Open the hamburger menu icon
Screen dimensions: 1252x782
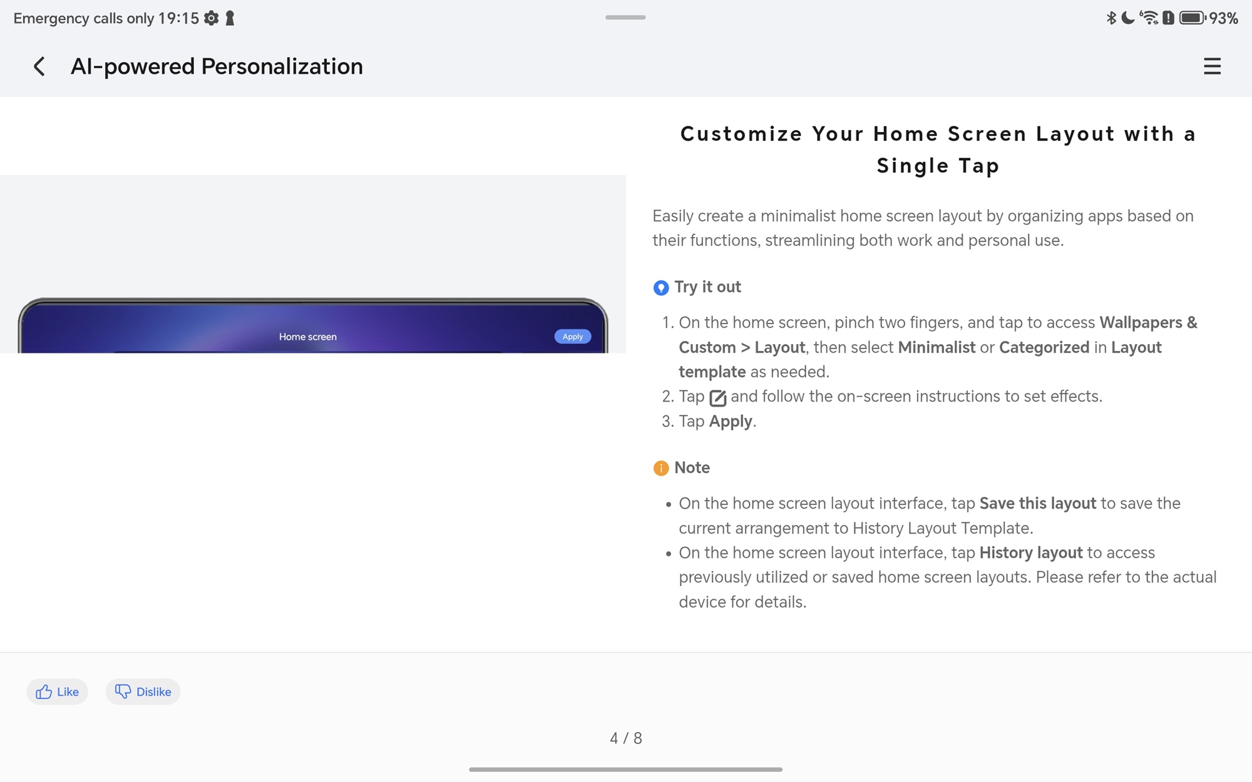tap(1212, 66)
